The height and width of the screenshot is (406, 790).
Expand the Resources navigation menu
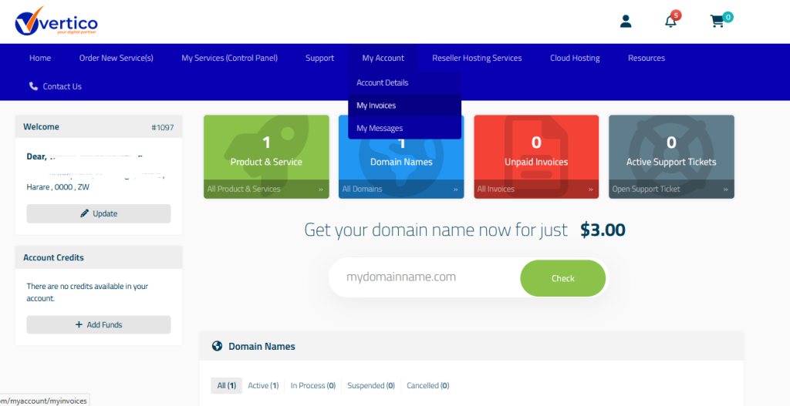[646, 58]
